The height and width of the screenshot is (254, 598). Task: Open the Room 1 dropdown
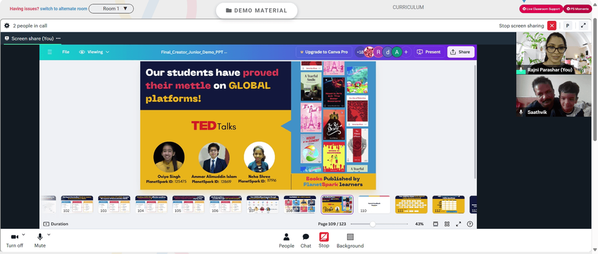(x=111, y=8)
